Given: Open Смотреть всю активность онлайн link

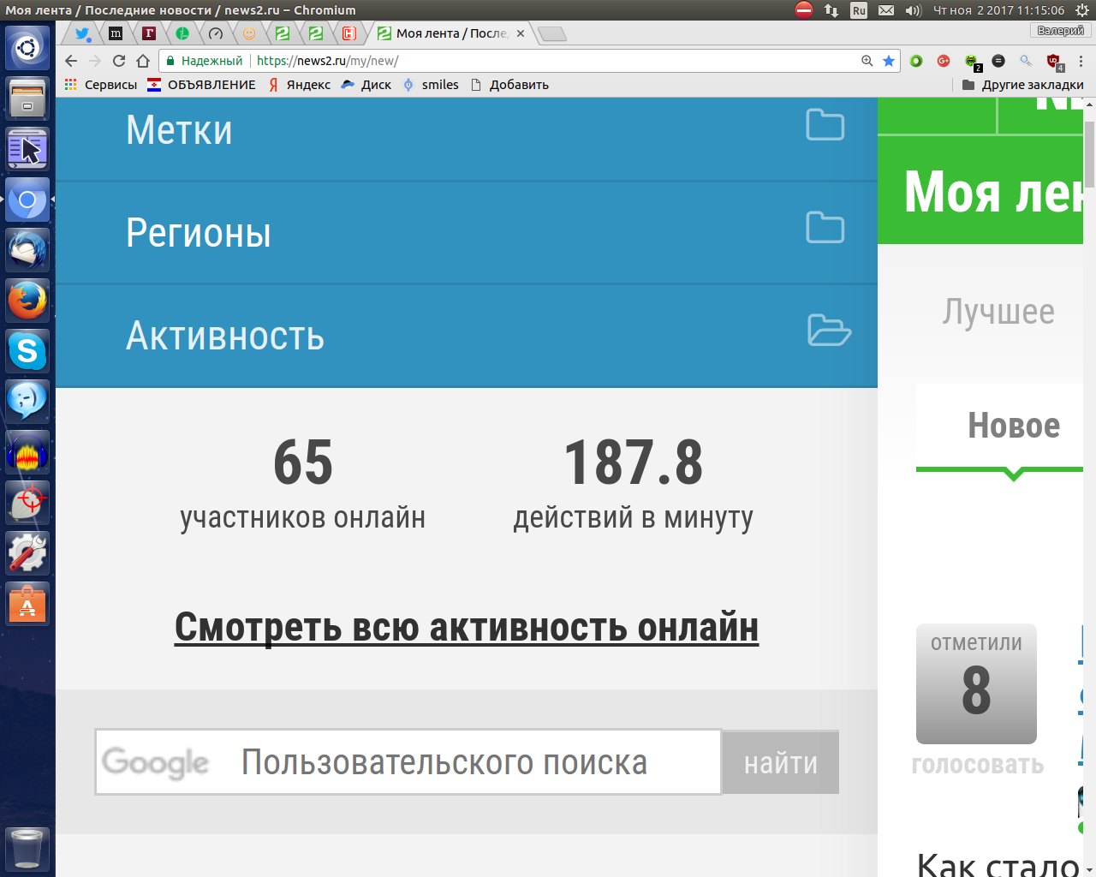Looking at the screenshot, I should coord(467,627).
